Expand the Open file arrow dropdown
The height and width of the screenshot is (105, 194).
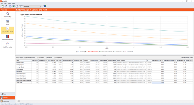(8, 6)
